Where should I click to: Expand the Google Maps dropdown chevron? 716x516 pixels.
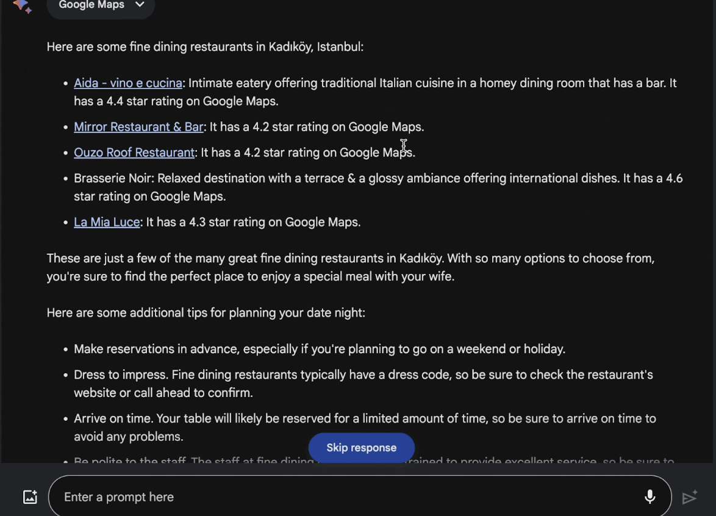pos(140,4)
